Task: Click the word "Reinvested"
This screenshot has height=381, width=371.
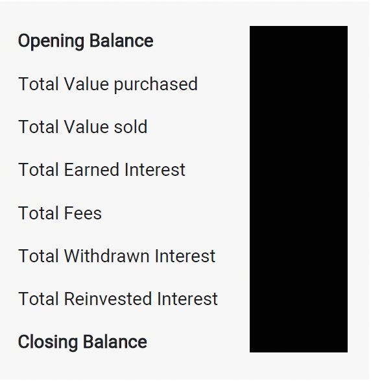Action: [108, 299]
